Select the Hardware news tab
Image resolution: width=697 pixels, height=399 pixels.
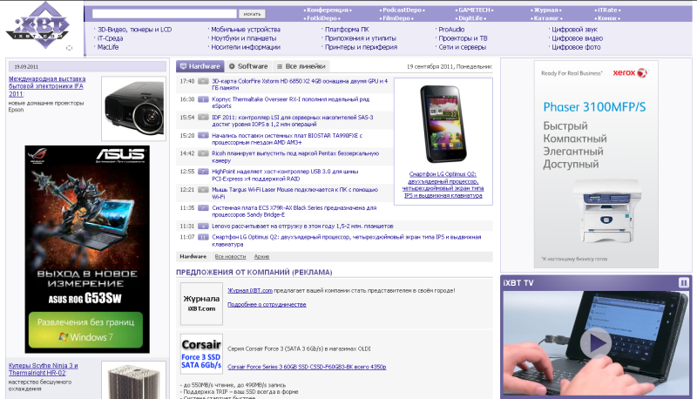click(x=200, y=66)
